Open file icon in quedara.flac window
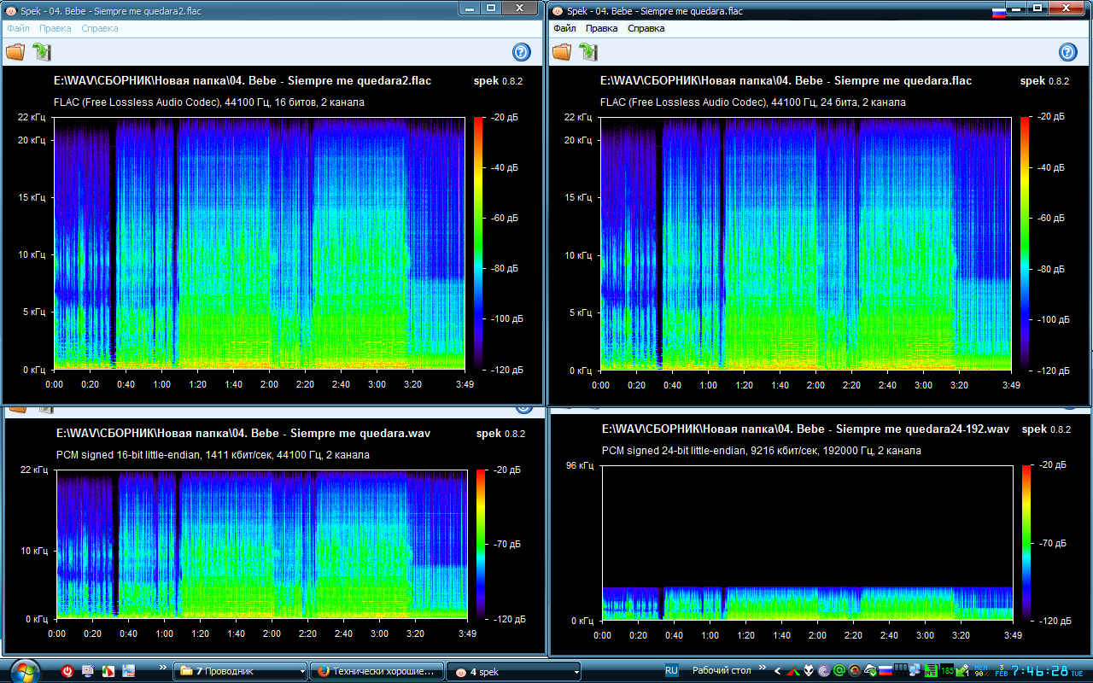Screen dimensions: 1093x683 (x=562, y=52)
